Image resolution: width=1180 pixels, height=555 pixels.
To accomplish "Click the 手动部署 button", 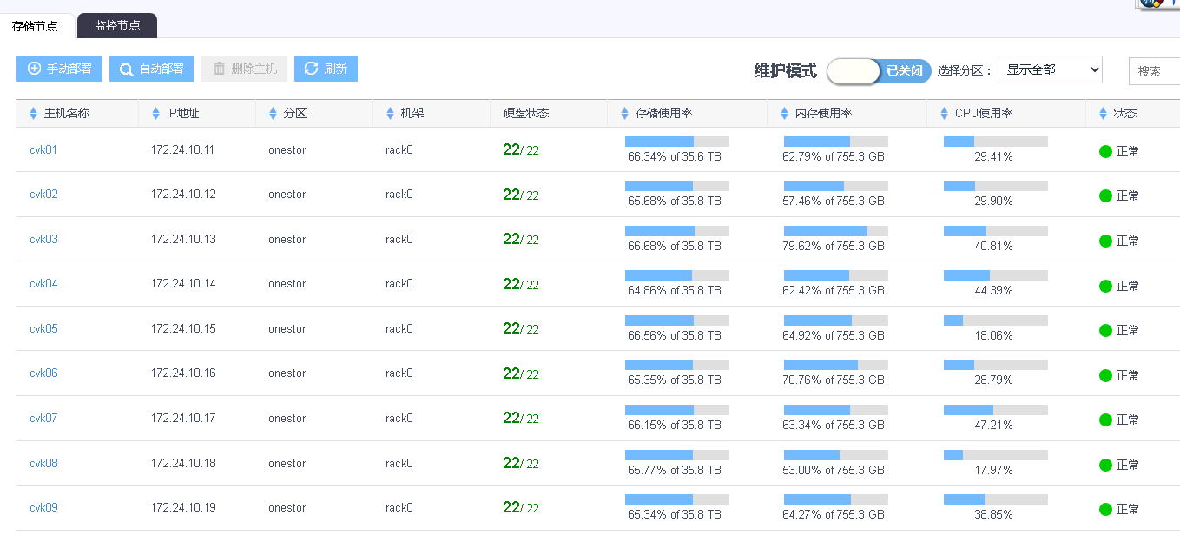I will coord(60,69).
